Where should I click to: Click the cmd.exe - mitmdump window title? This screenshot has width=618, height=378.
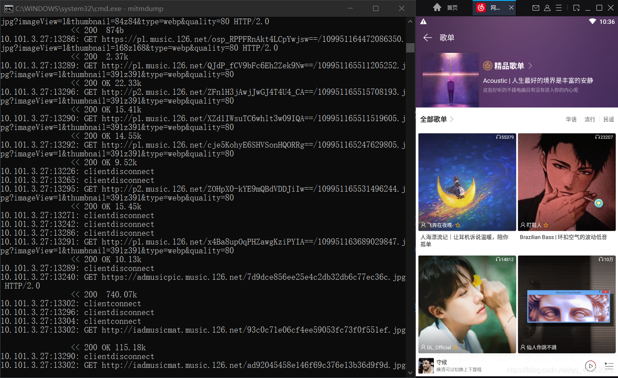89,8
